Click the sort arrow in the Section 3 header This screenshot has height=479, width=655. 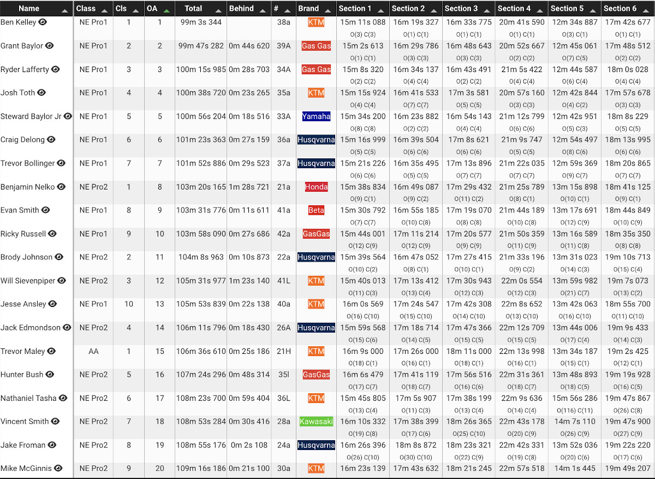pyautogui.click(x=486, y=11)
